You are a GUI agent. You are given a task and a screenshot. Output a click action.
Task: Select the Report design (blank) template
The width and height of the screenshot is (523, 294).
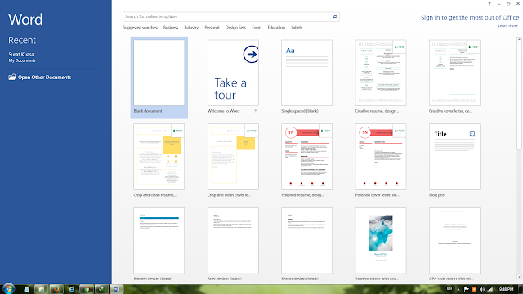pos(306,241)
